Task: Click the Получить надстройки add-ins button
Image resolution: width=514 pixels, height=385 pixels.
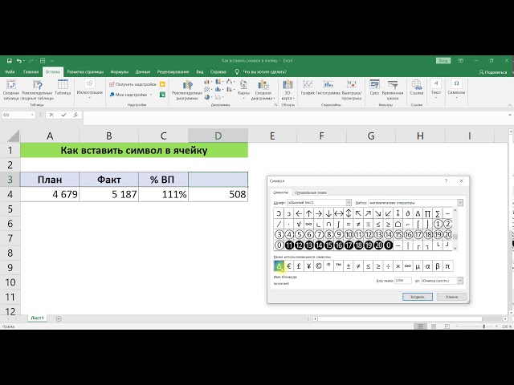Action: [x=133, y=84]
